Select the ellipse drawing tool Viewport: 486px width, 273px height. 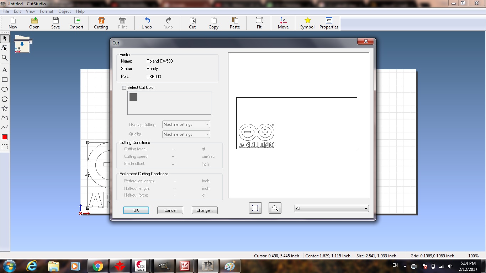(5, 89)
